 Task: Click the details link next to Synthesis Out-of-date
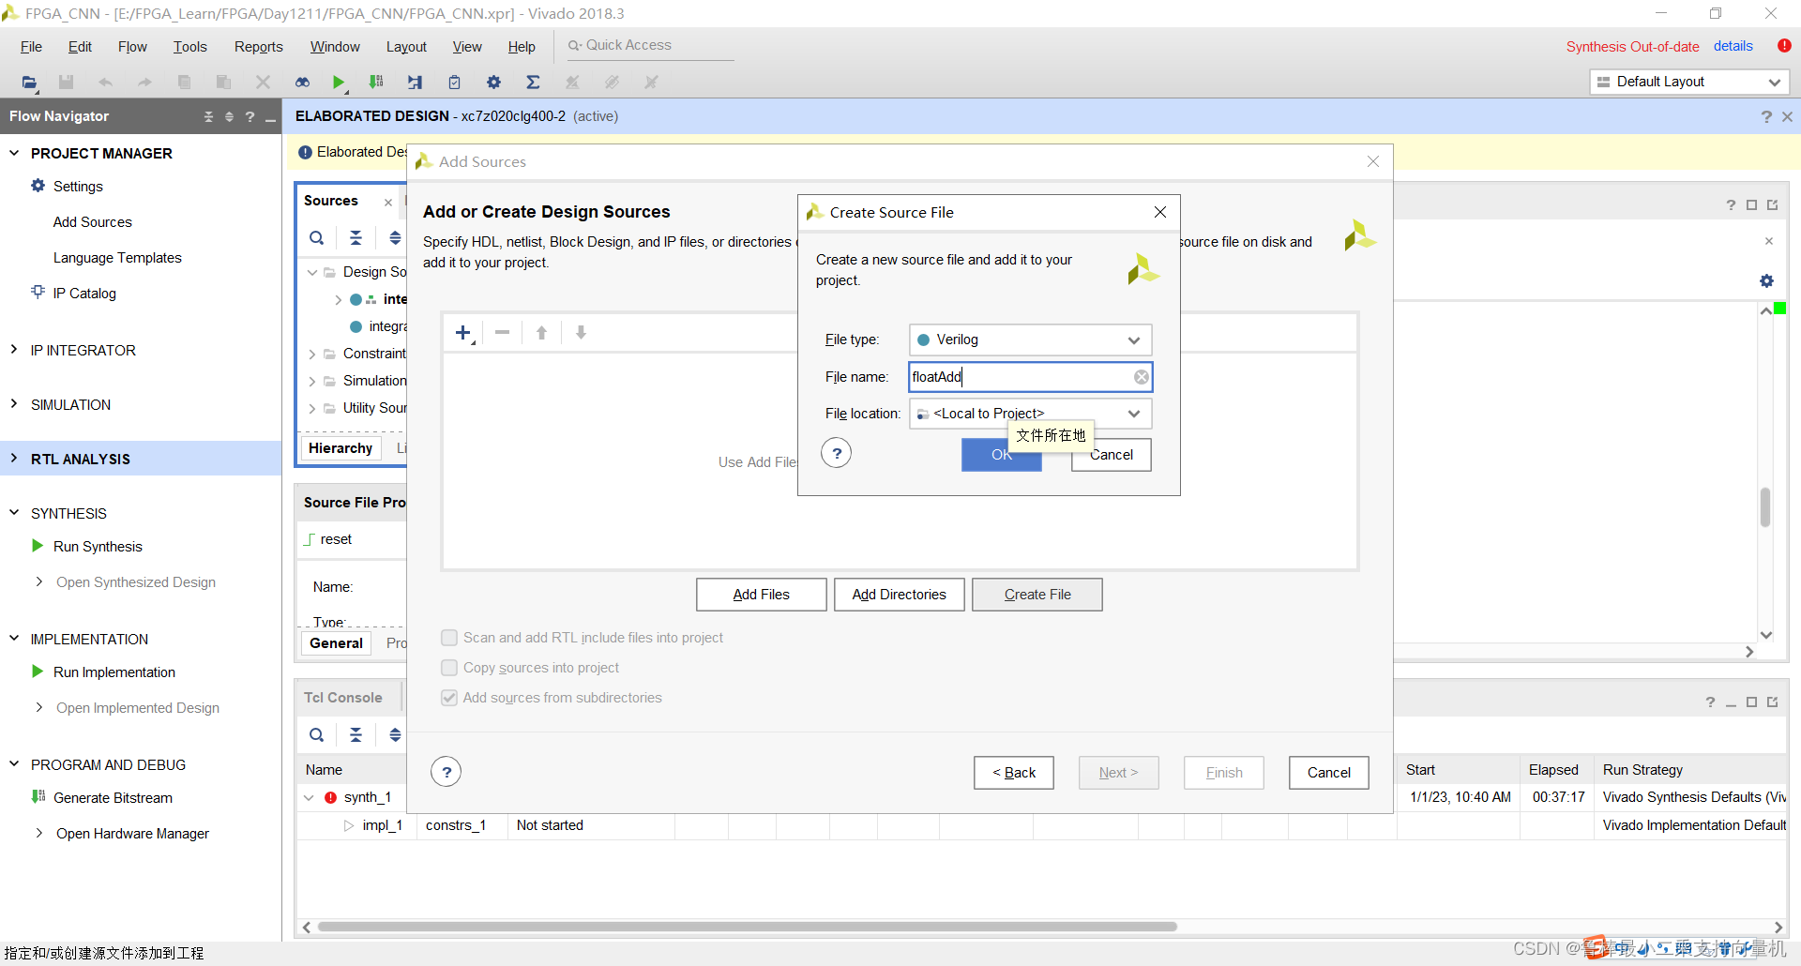click(x=1733, y=46)
